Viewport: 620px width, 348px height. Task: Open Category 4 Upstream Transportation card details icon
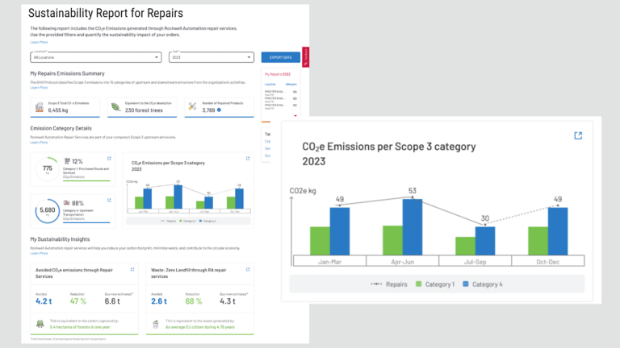(109, 201)
